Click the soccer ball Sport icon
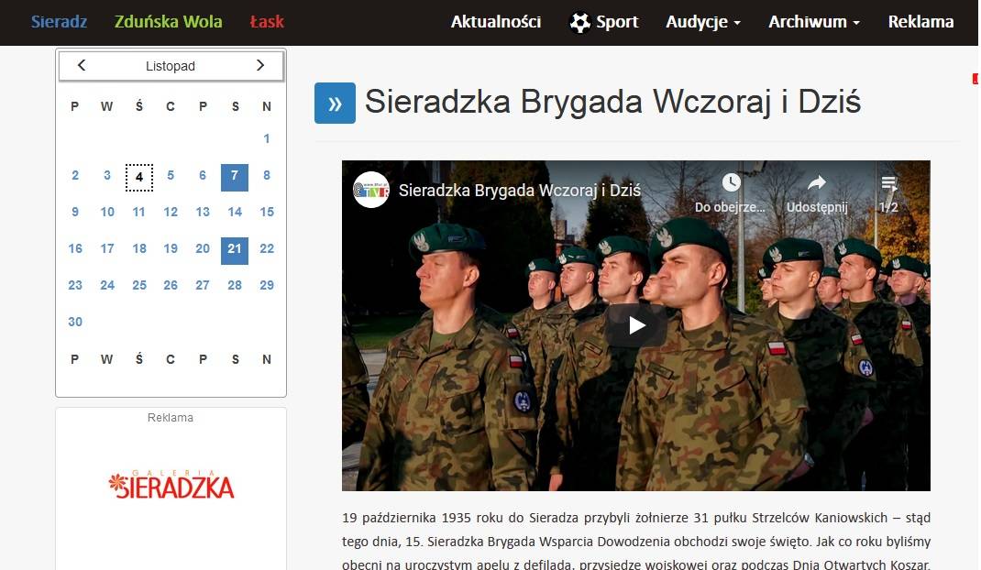The height and width of the screenshot is (570, 981). [x=580, y=23]
